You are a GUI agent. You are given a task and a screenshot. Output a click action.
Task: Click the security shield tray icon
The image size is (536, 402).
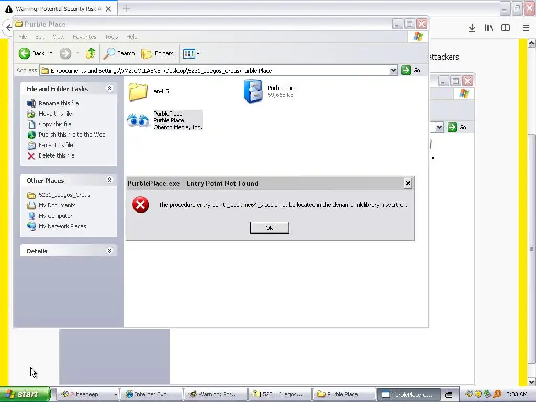tap(478, 395)
